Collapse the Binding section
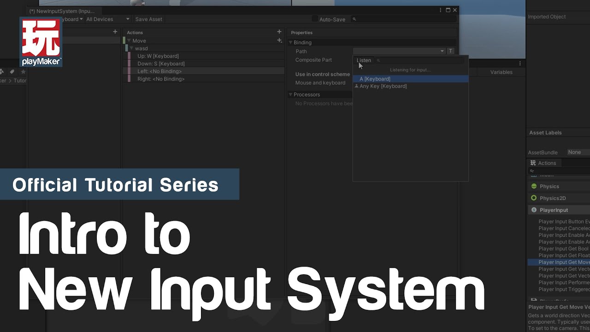The height and width of the screenshot is (332, 590). pos(290,42)
